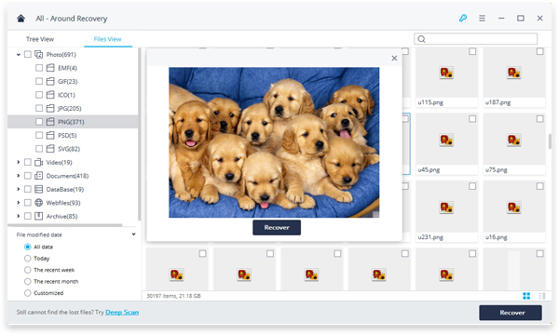Viewport: 559px width, 335px height.
Task: Click the file grid vertical scrollbar
Action: point(550,141)
